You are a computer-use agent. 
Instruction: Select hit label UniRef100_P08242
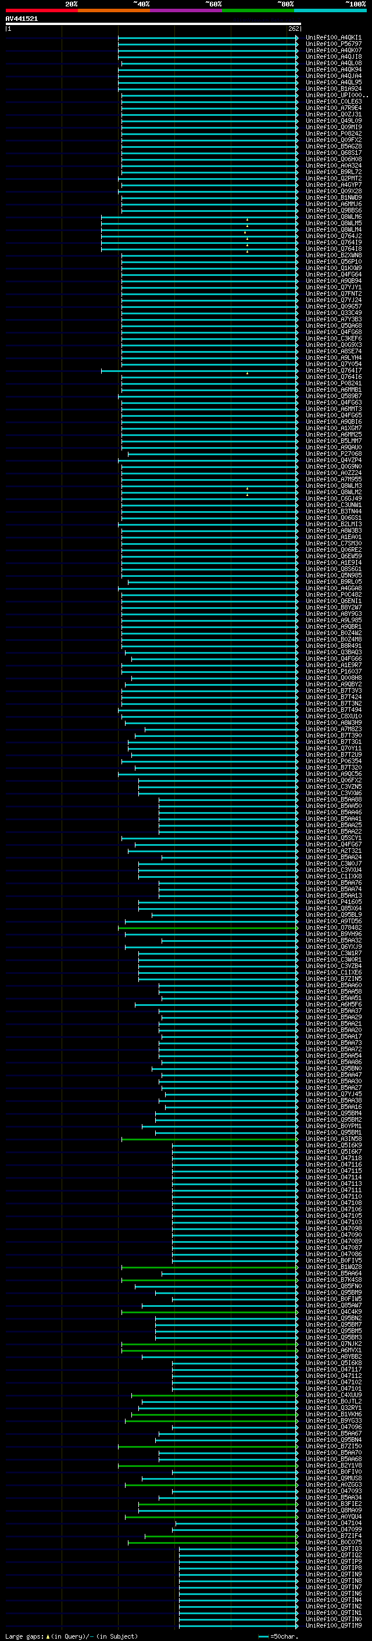click(334, 134)
